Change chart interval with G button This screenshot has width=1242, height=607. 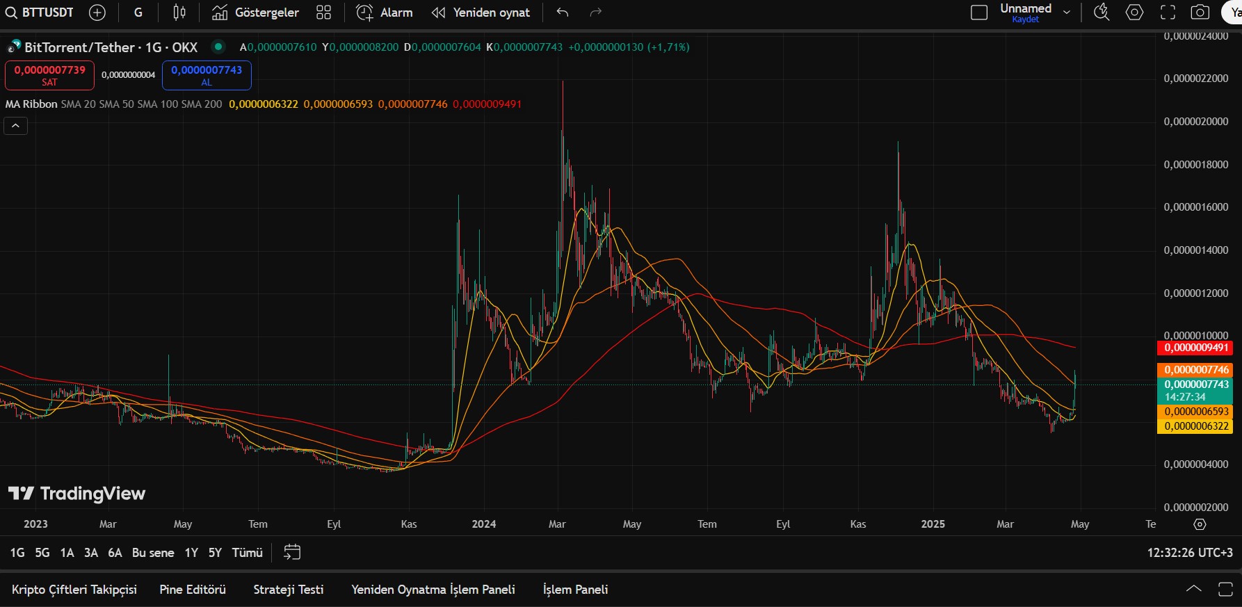point(138,13)
